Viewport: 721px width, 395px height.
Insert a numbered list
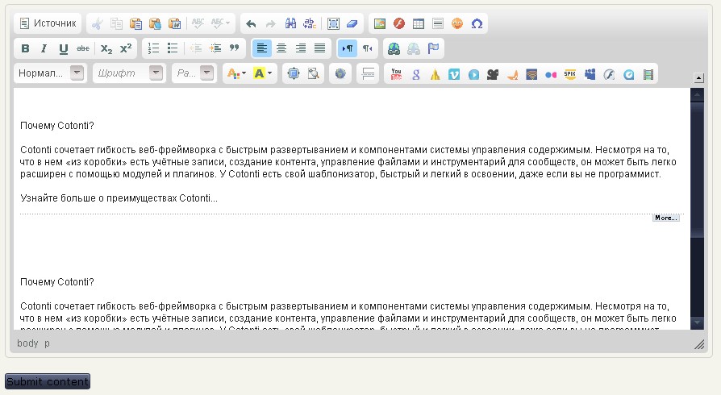[x=153, y=48]
